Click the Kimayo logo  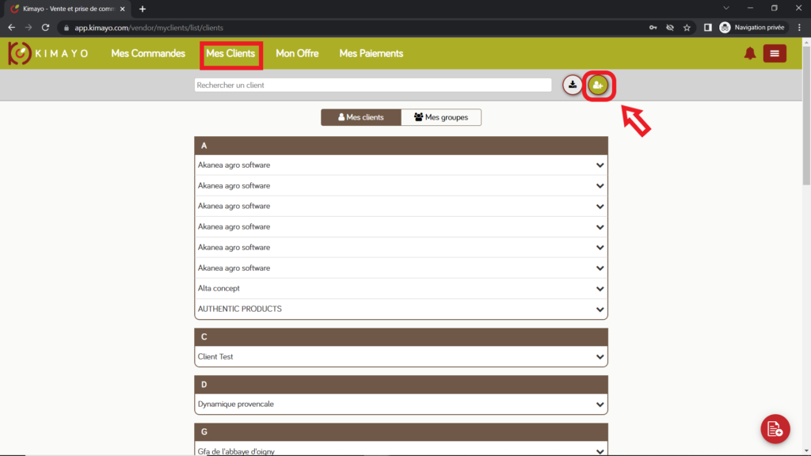tap(48, 53)
